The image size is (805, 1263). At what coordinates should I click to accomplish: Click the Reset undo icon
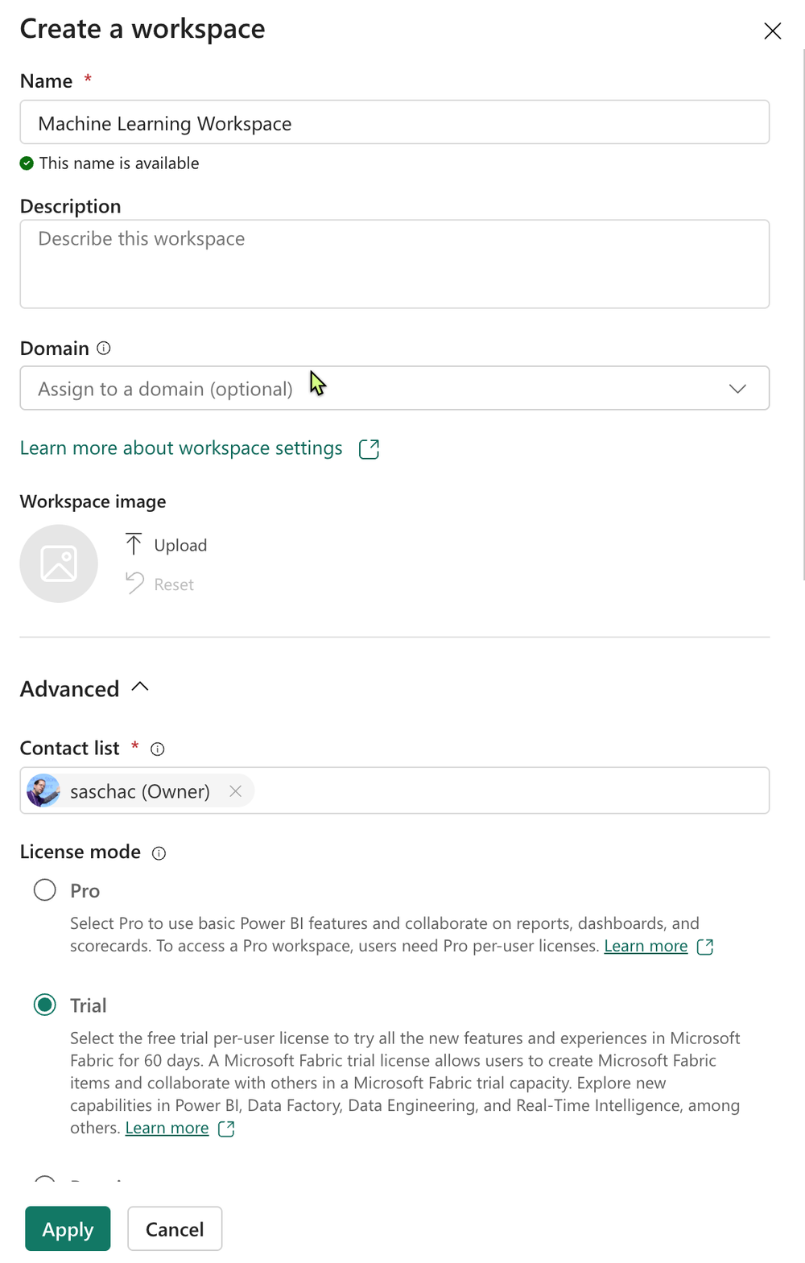(134, 584)
